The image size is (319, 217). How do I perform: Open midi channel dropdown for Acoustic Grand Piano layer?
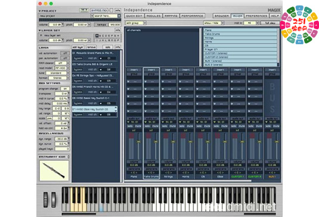[x=101, y=59]
